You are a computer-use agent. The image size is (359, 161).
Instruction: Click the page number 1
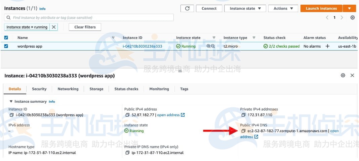click(334, 17)
